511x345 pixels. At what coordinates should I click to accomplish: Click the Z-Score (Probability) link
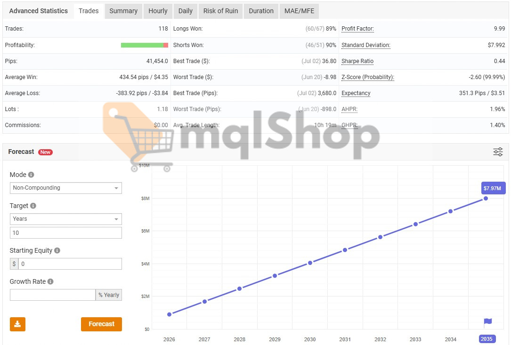click(x=367, y=77)
